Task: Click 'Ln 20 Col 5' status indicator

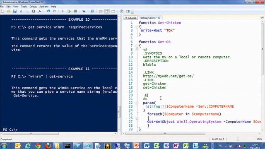Action: 218,139
